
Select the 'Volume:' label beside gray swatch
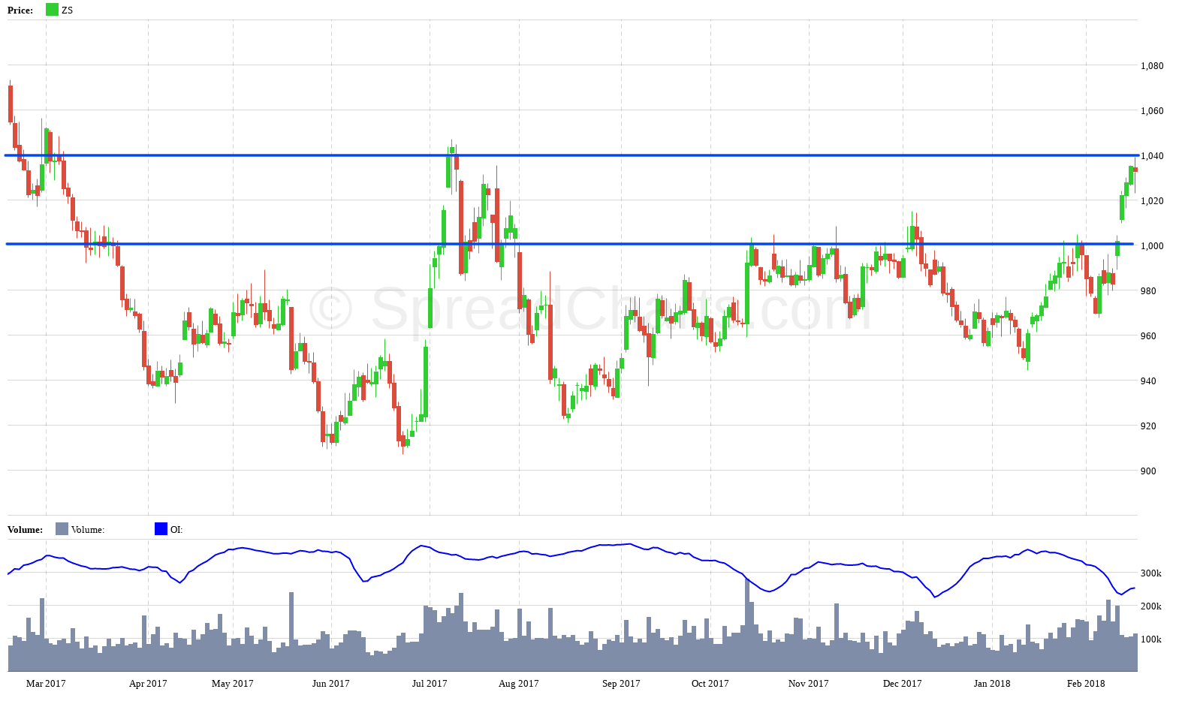[88, 530]
